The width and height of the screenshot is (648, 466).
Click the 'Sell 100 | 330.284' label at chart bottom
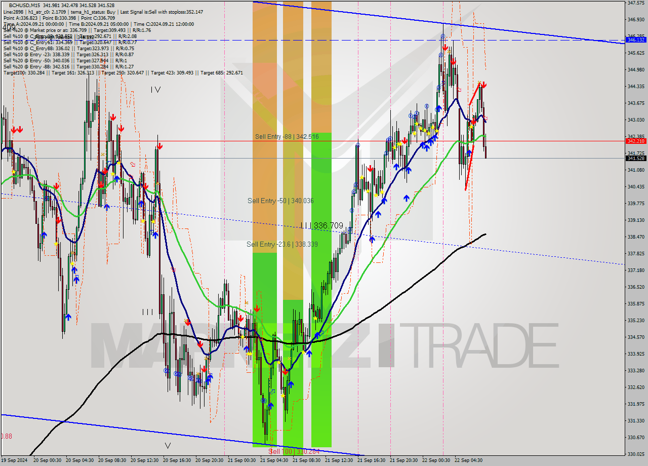[x=294, y=451]
